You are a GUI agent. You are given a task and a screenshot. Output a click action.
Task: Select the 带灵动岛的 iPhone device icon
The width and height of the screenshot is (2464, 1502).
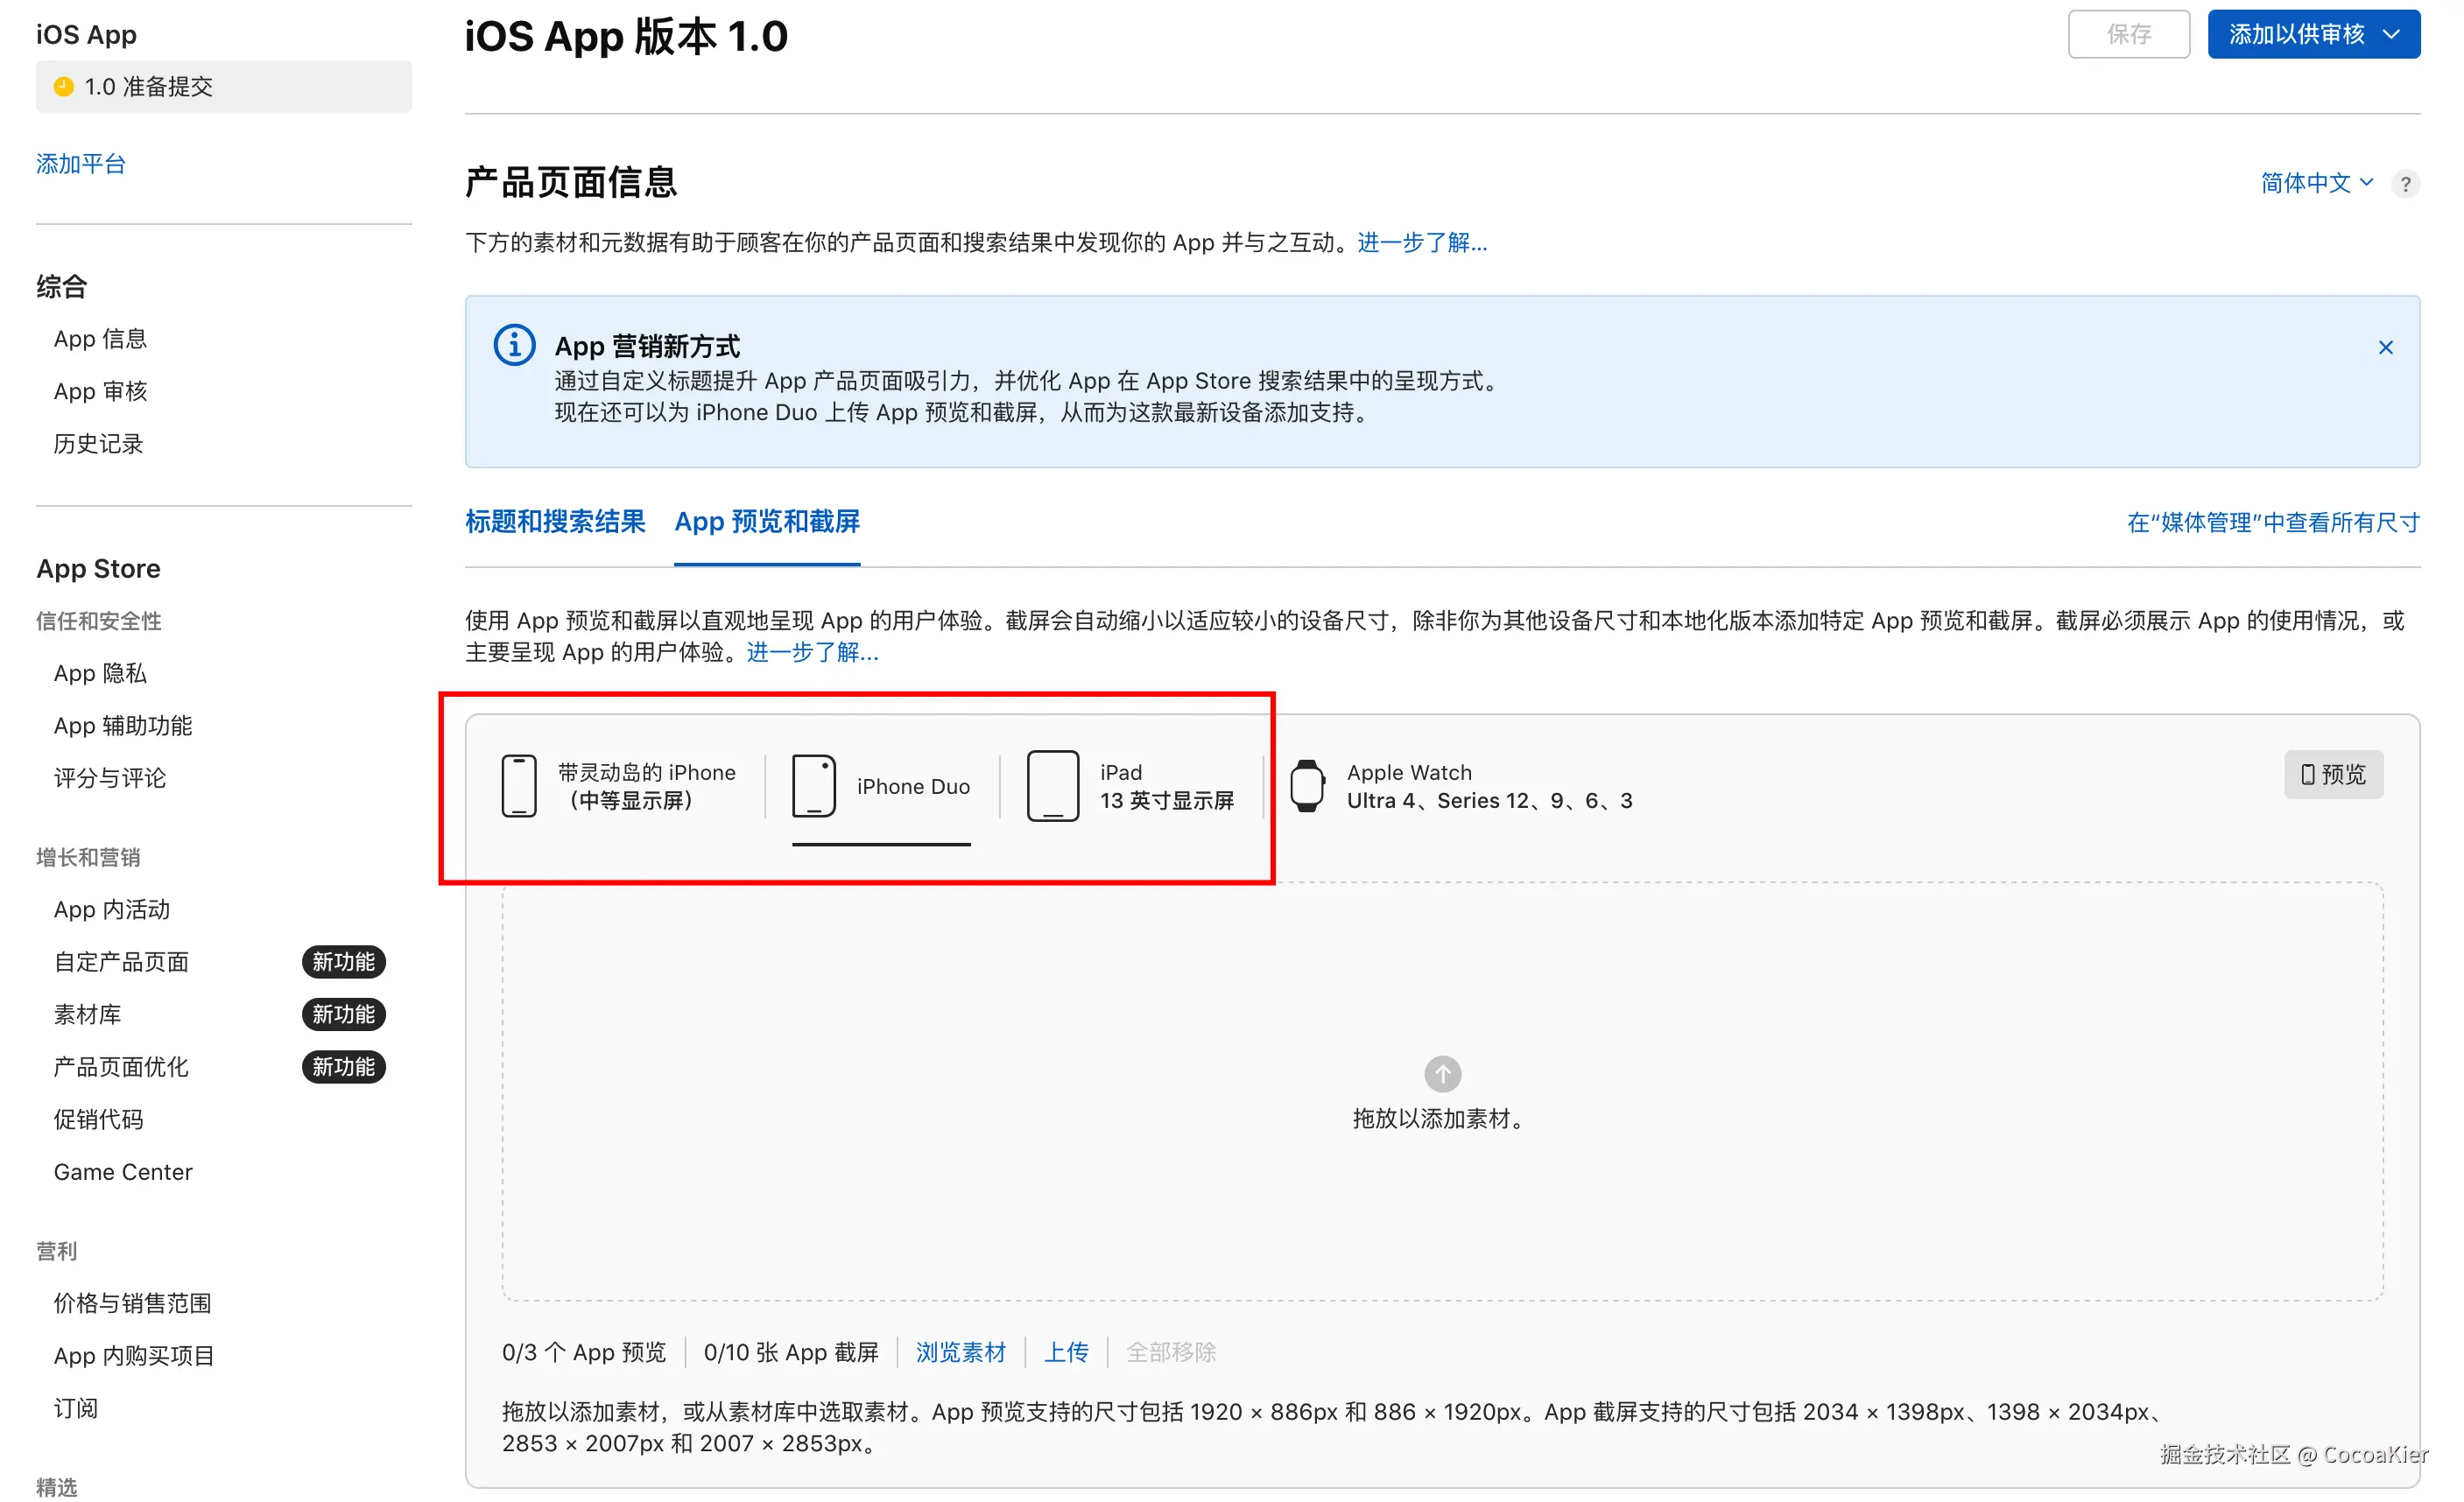point(519,787)
